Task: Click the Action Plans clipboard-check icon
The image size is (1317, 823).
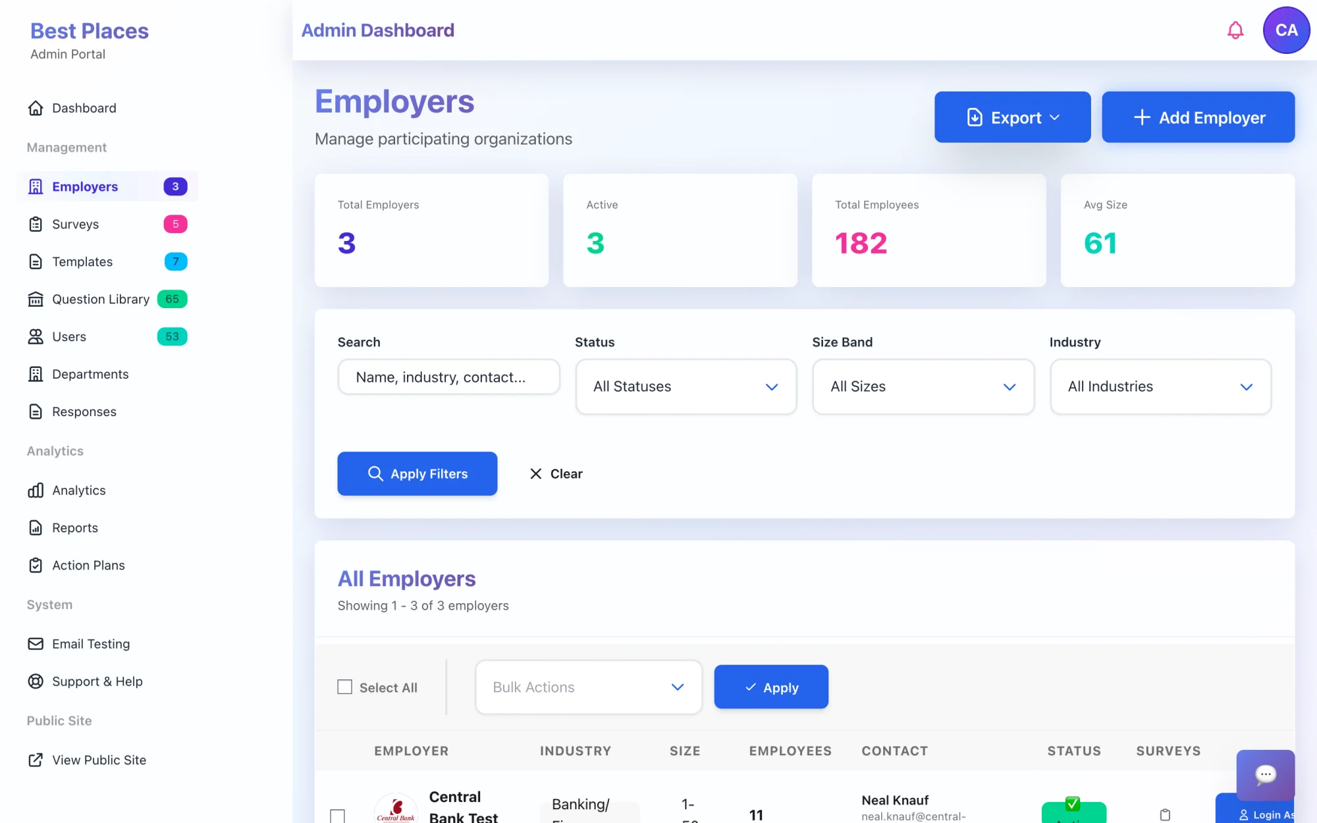Action: (x=36, y=566)
